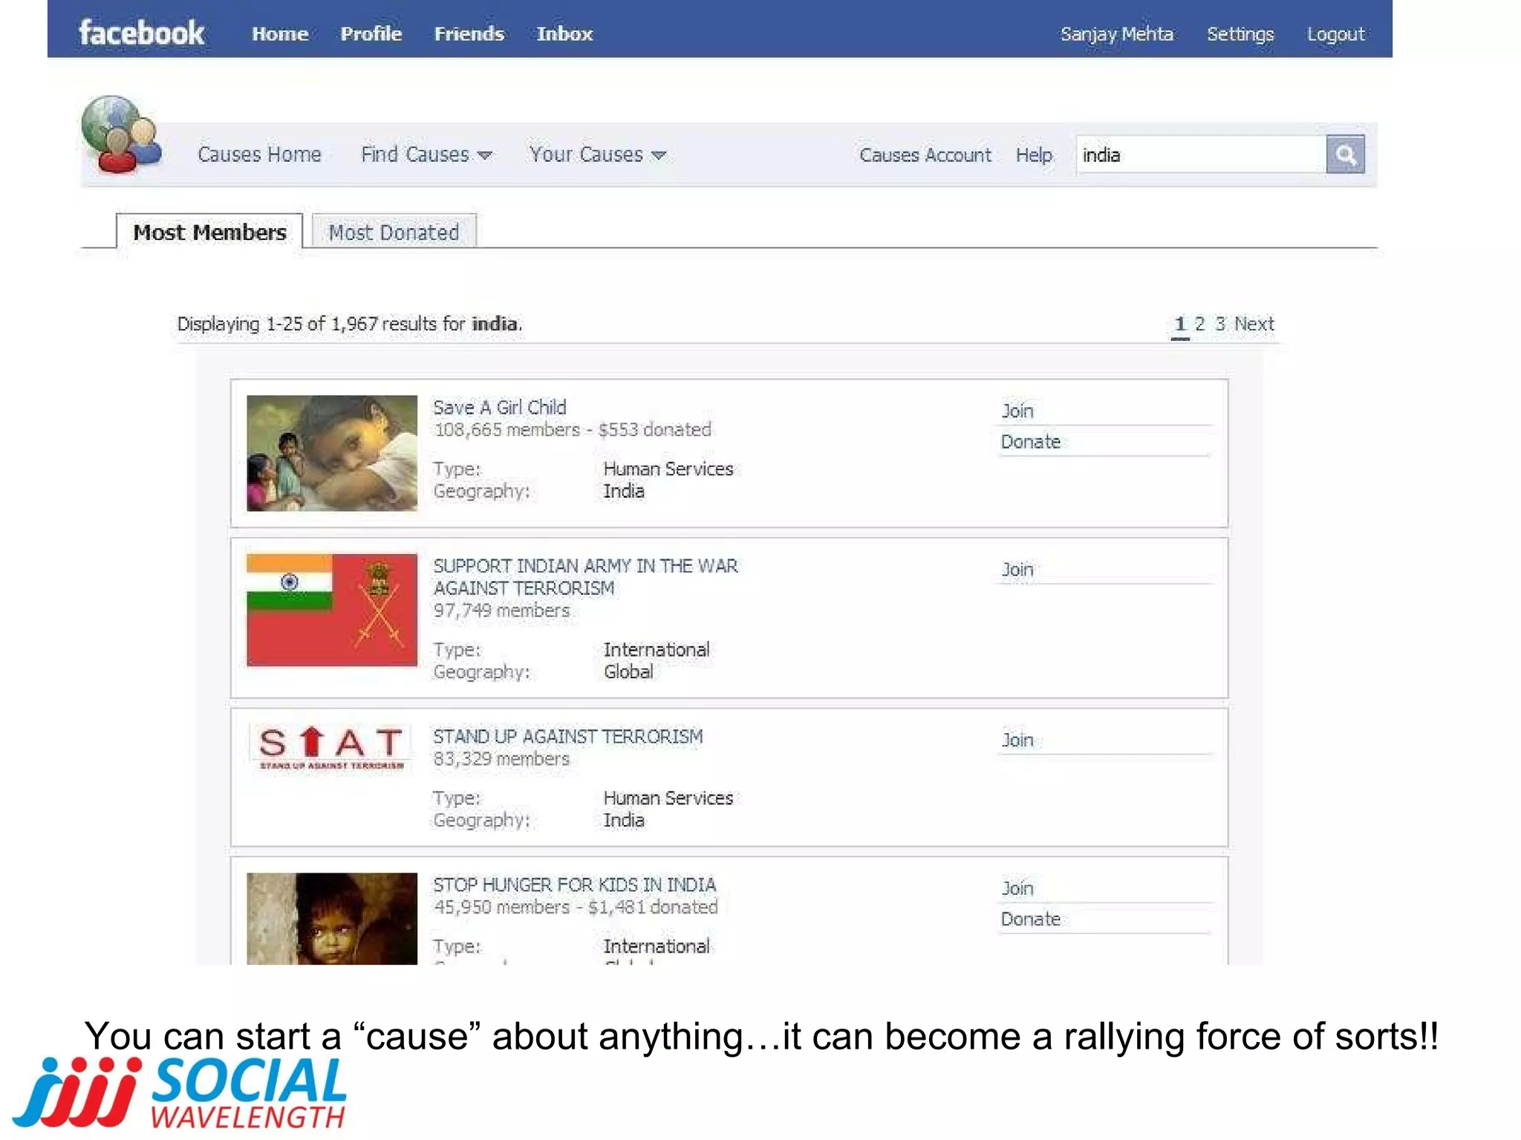Click the '97,749 members' text

502,610
